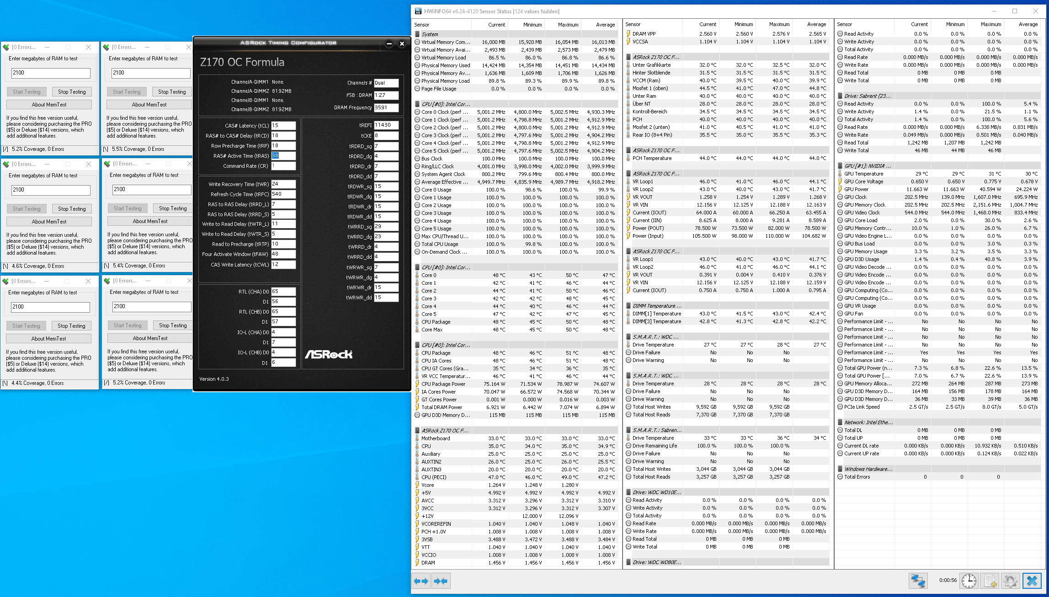Select the 'Total DRAM Power' sensor row

pyautogui.click(x=515, y=407)
